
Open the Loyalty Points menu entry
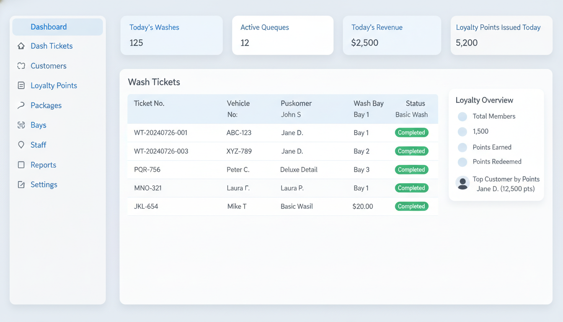pyautogui.click(x=54, y=85)
